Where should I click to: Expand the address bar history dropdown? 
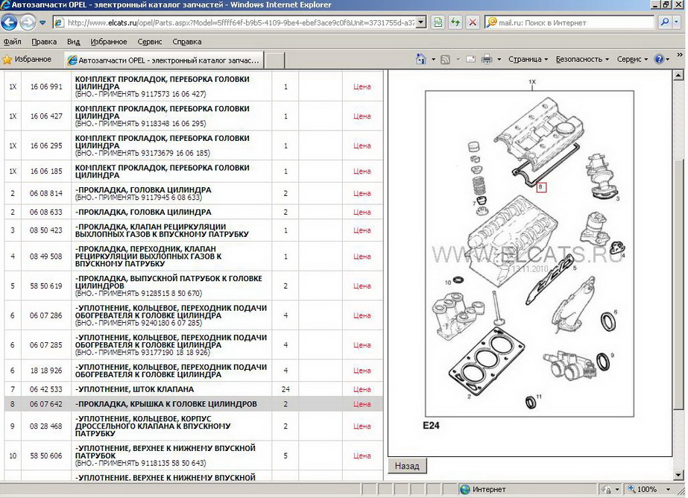pos(421,22)
